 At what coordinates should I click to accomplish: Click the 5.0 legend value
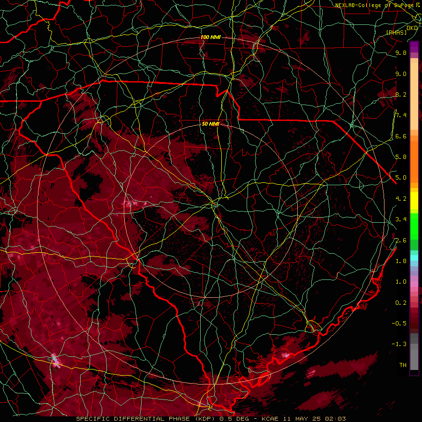click(x=401, y=178)
